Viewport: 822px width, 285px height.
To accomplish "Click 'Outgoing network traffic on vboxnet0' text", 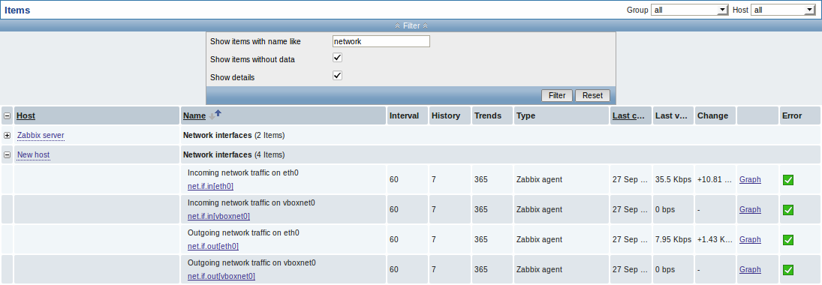I will [251, 262].
